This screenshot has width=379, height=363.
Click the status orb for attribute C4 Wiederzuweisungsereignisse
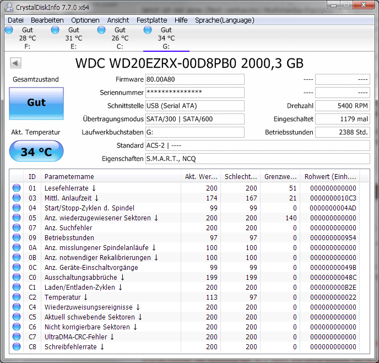[x=17, y=307]
